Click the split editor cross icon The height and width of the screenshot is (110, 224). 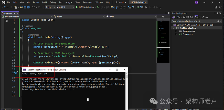coord(163,17)
